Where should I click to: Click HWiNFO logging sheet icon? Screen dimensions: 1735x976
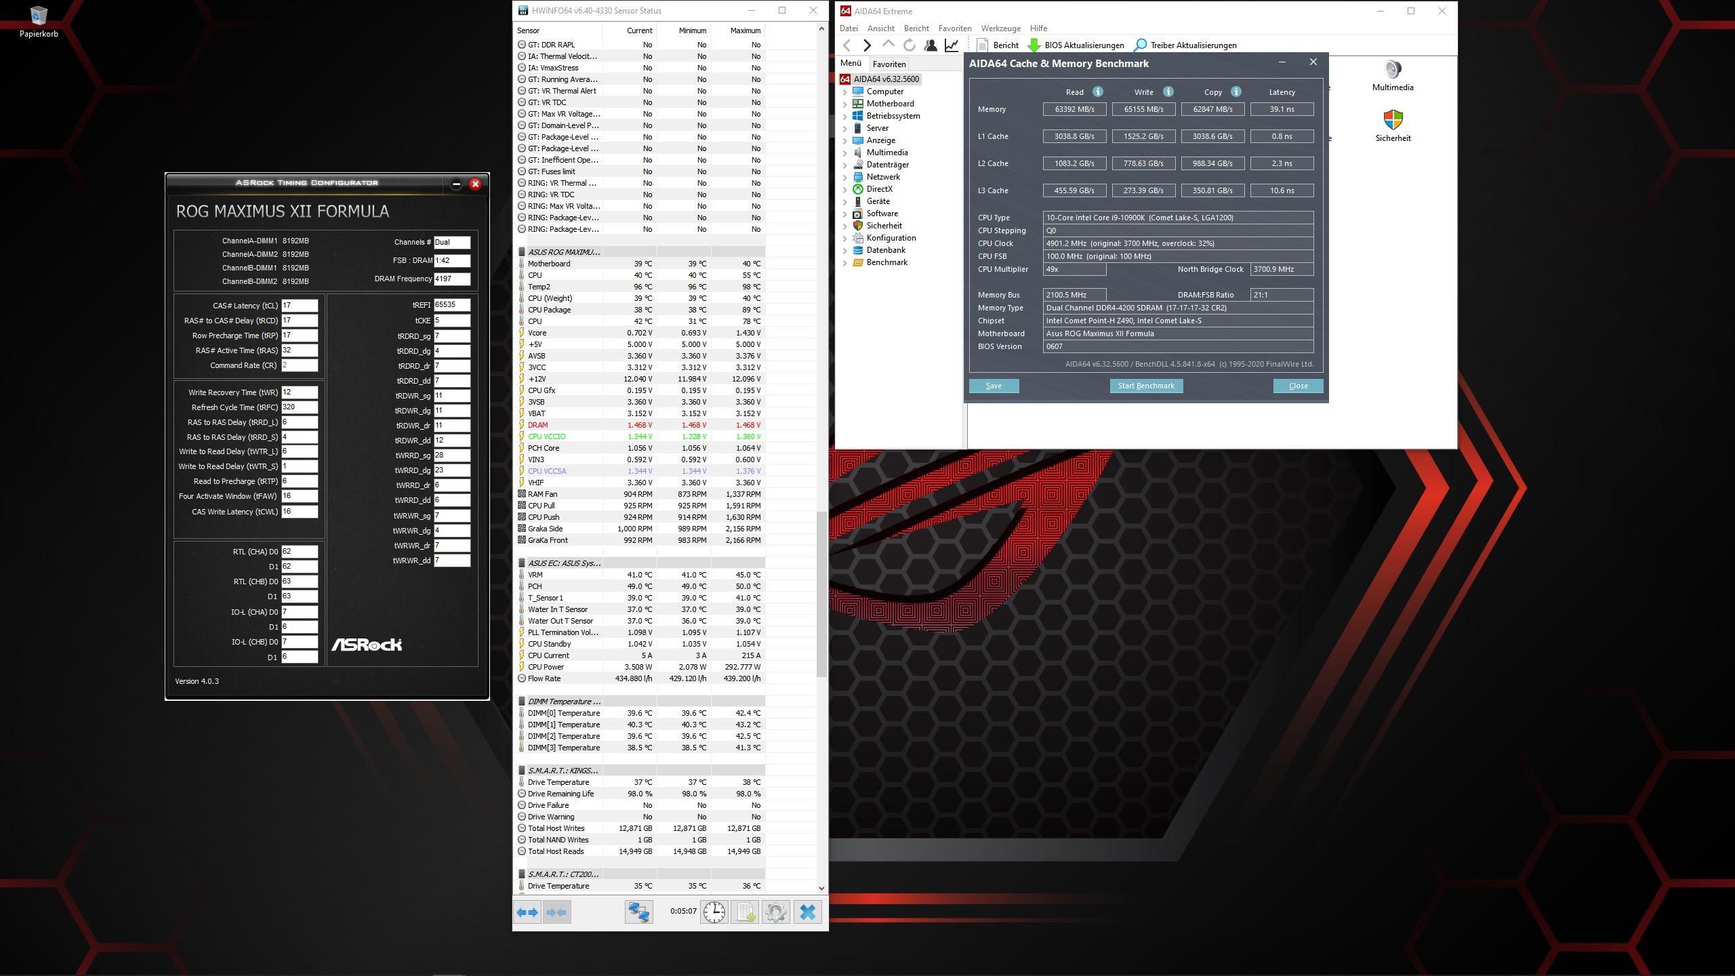745,912
